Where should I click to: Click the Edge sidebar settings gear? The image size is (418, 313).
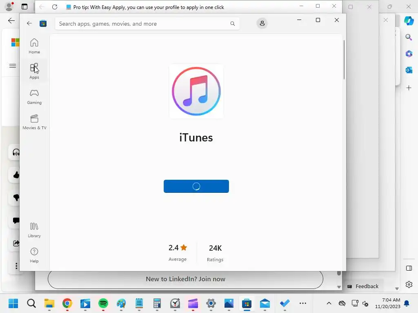coord(409,284)
